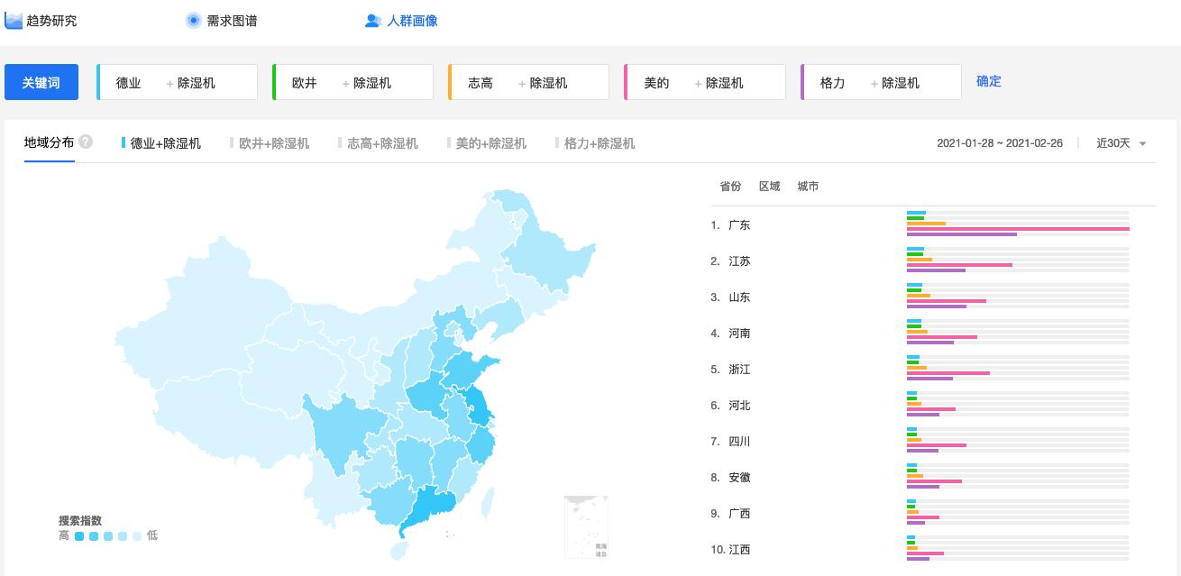Click the 确定 confirm link

click(x=988, y=81)
